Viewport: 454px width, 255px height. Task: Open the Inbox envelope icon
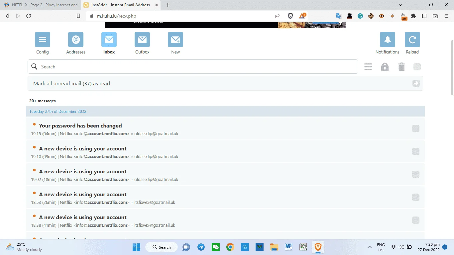click(x=109, y=40)
